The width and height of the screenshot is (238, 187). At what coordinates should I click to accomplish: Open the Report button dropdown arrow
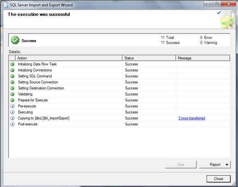pos(227,165)
